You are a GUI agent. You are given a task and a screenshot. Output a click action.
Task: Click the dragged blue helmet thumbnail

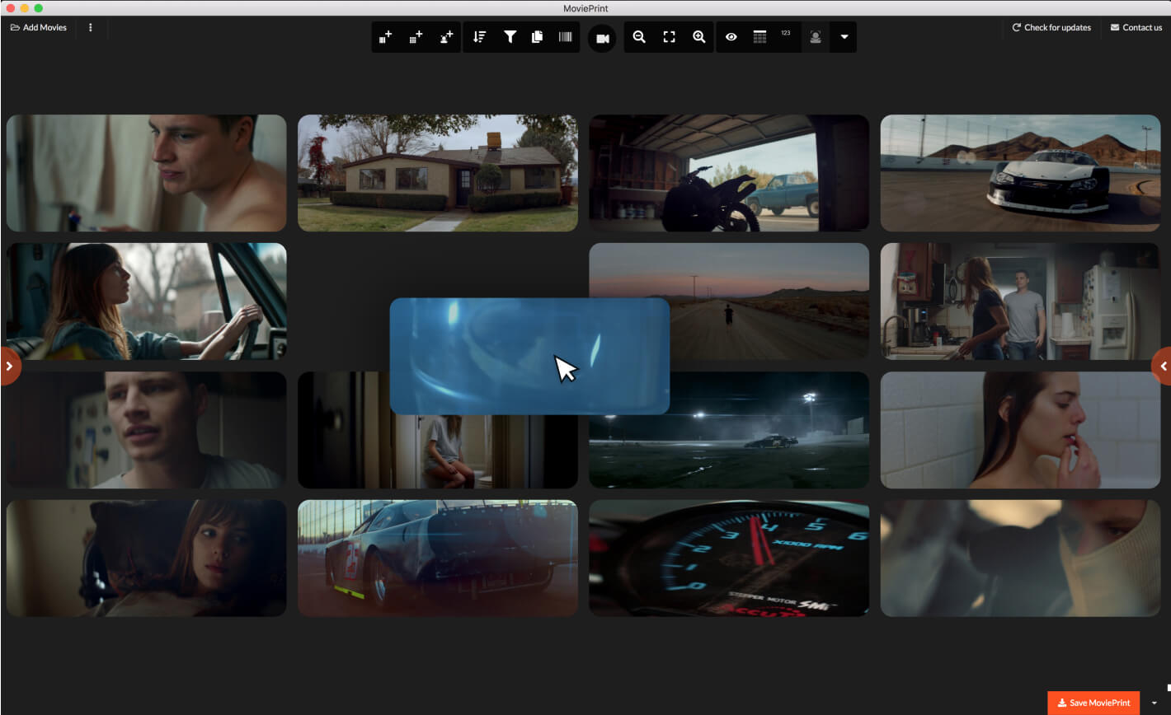tap(529, 356)
